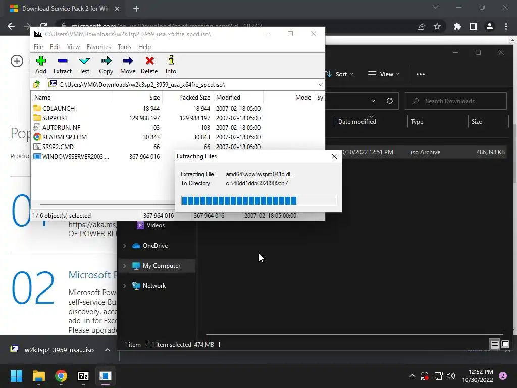Select the WINDOWSSERVER2003 executable row
The image size is (517, 388).
[104, 156]
